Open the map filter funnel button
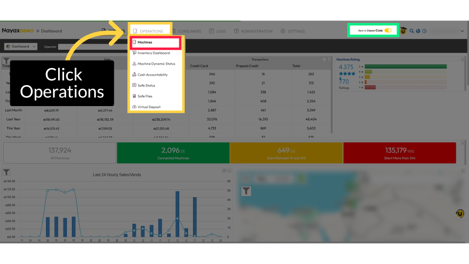This screenshot has width=469, height=264. point(246,191)
